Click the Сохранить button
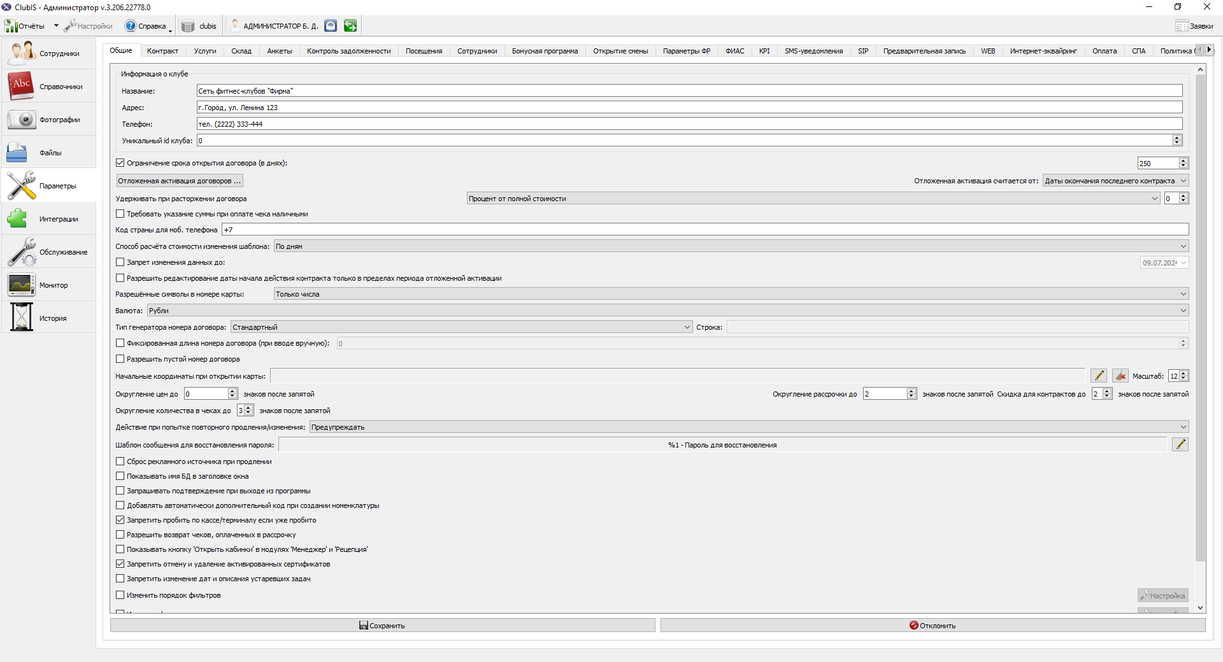Image resolution: width=1223 pixels, height=662 pixels. 382,626
